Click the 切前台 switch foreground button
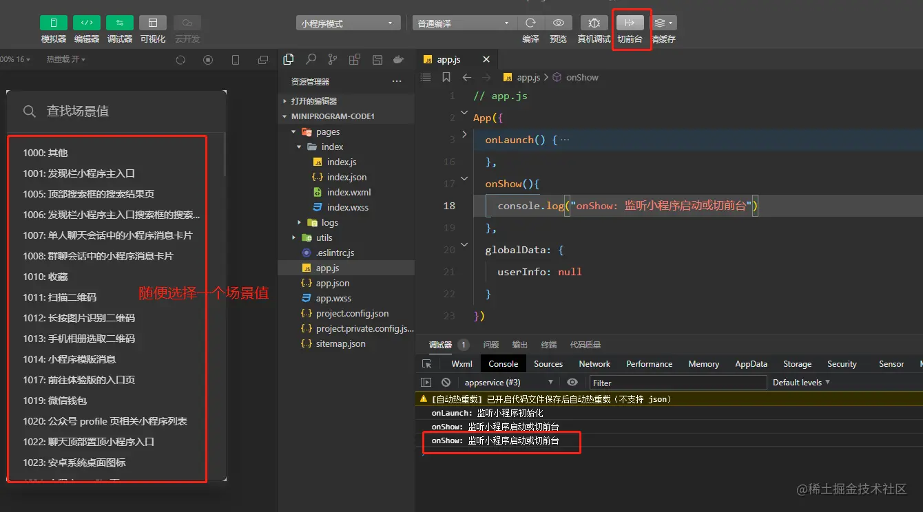This screenshot has width=923, height=512. coord(630,23)
